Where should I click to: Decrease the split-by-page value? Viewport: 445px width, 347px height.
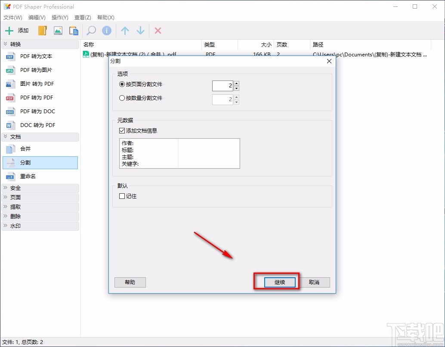click(x=237, y=88)
